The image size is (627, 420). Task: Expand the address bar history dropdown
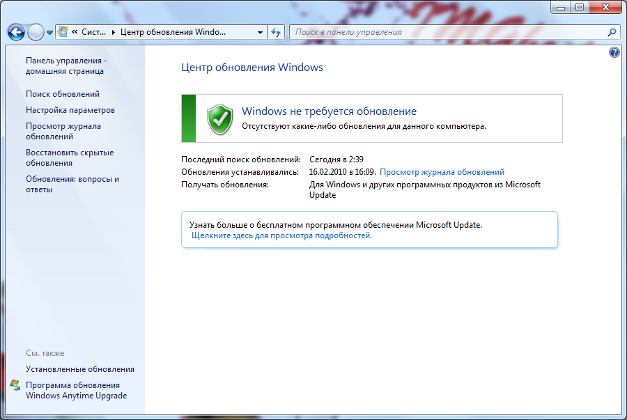click(x=260, y=32)
